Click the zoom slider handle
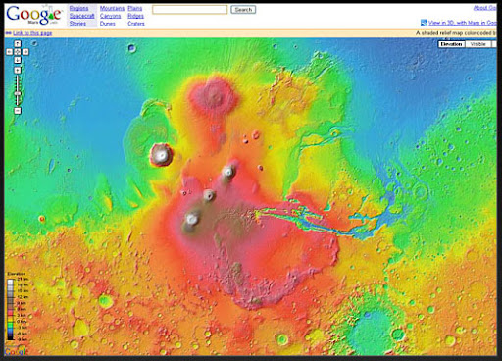 (18, 93)
